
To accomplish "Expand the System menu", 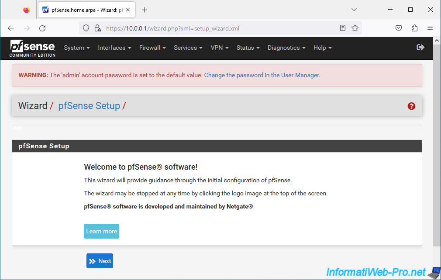I will (77, 48).
